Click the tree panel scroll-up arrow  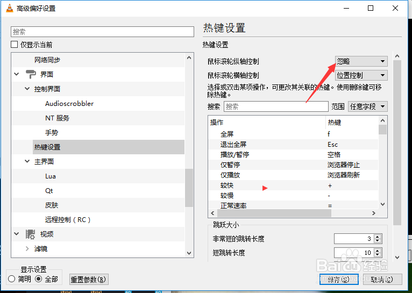(189, 58)
